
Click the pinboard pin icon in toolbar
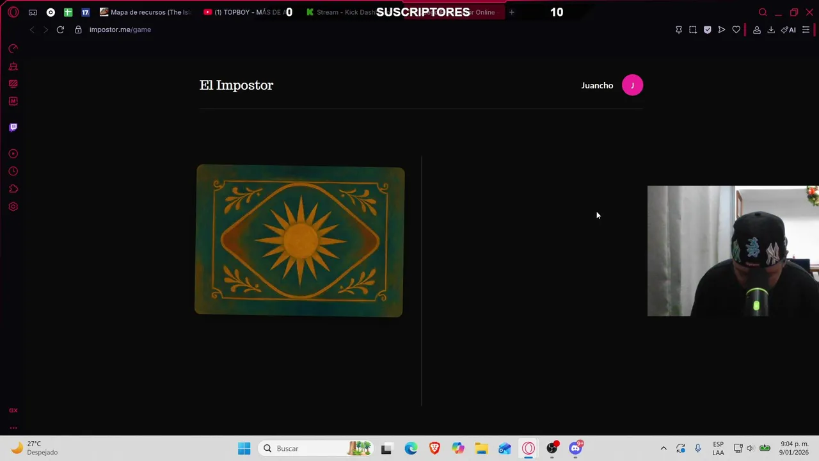pos(679,29)
